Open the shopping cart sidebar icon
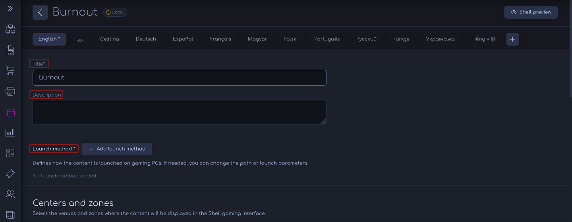Screen dimensions: 572x222 pyautogui.click(x=10, y=71)
